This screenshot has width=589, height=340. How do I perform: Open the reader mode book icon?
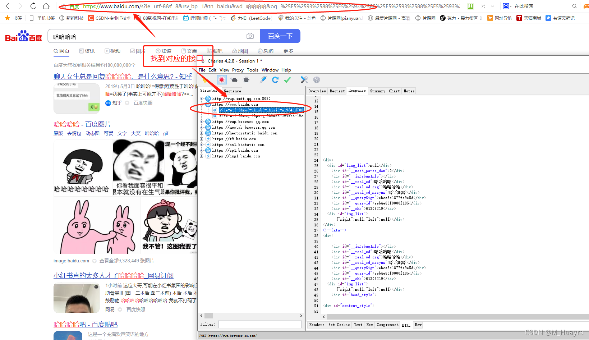point(470,6)
